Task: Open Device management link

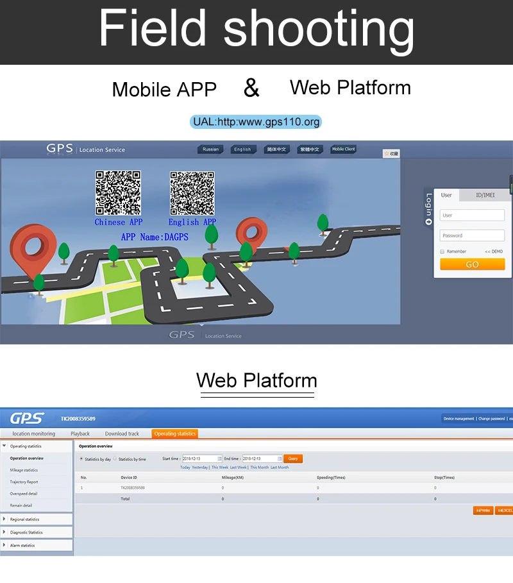Action: [x=458, y=419]
